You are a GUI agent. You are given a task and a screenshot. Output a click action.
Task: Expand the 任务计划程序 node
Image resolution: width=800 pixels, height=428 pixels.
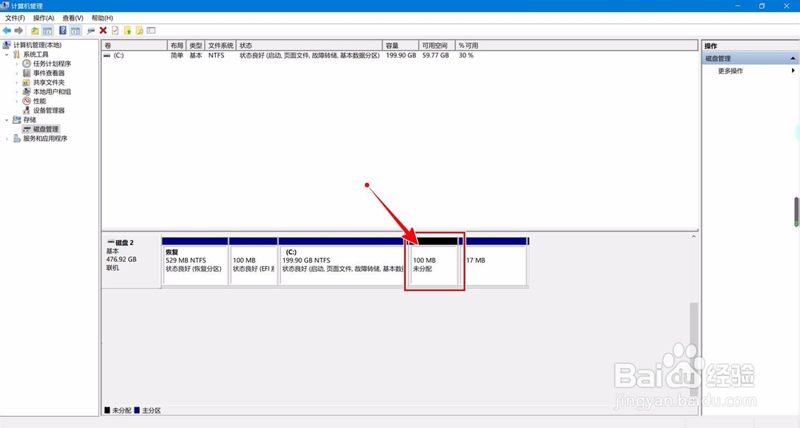click(x=16, y=64)
